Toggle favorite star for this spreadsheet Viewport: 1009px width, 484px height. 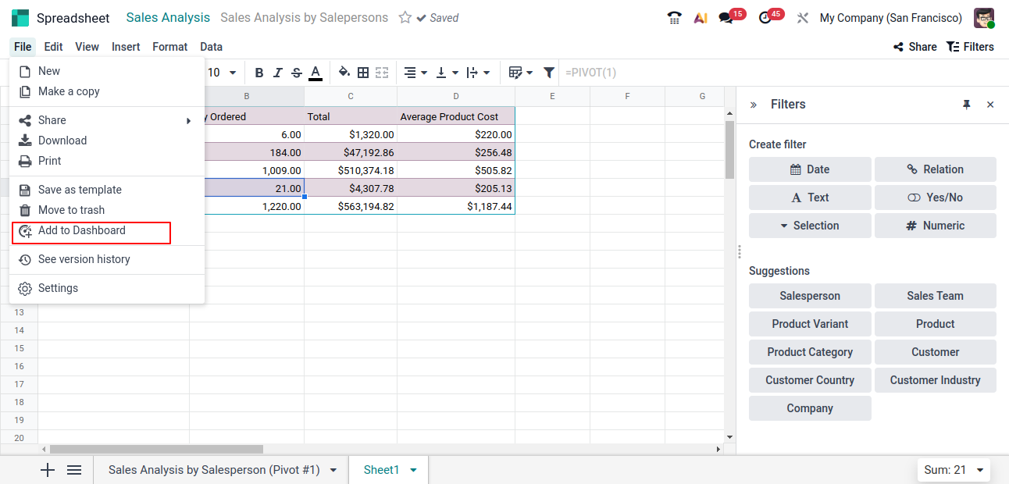click(x=405, y=17)
